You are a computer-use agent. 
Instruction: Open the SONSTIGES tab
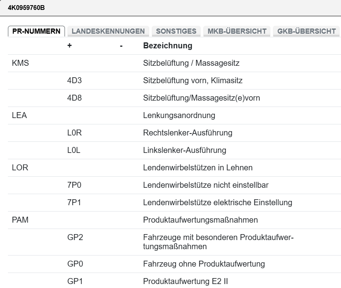[x=176, y=31]
